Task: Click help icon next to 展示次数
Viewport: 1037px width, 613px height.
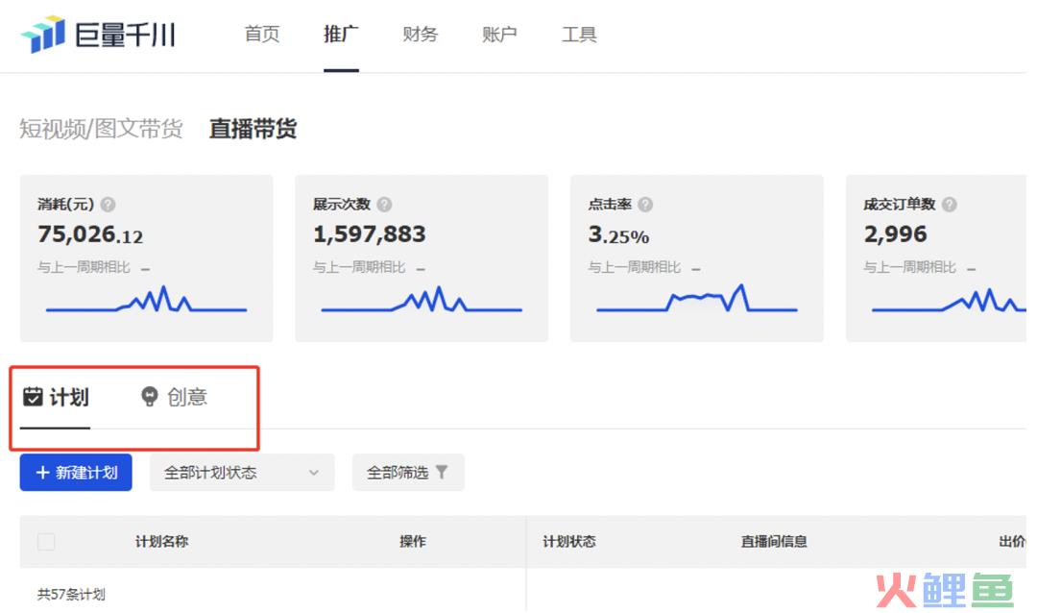Action: click(384, 205)
